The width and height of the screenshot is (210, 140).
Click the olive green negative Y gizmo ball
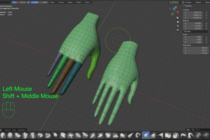pyautogui.click(x=172, y=14)
